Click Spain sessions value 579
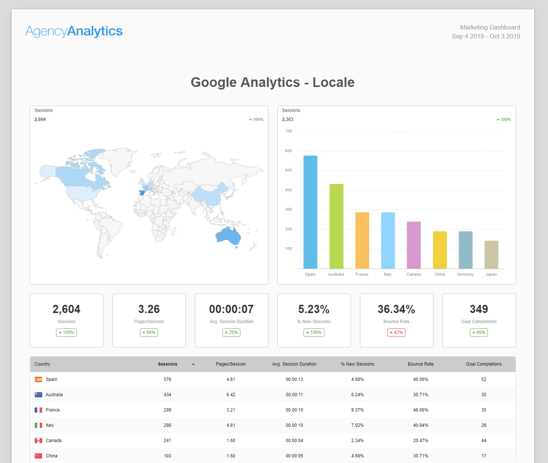This screenshot has width=548, height=463. 167,379
